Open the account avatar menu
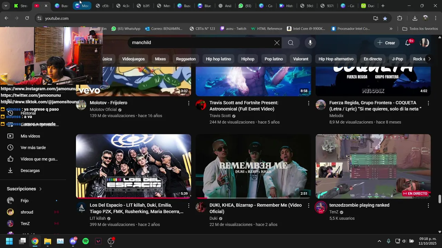This screenshot has width=442, height=248. (424, 43)
